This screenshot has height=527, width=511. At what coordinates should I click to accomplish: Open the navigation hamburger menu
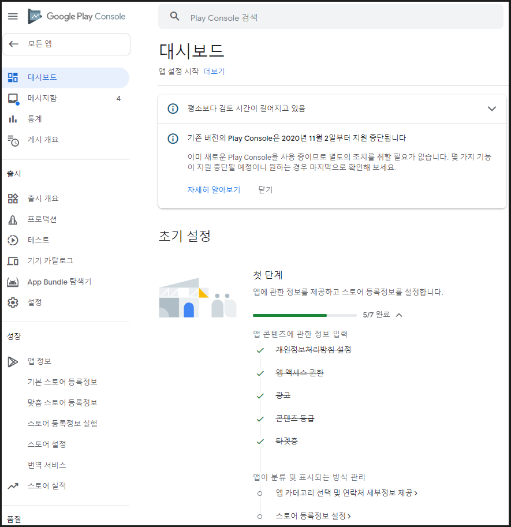point(13,16)
